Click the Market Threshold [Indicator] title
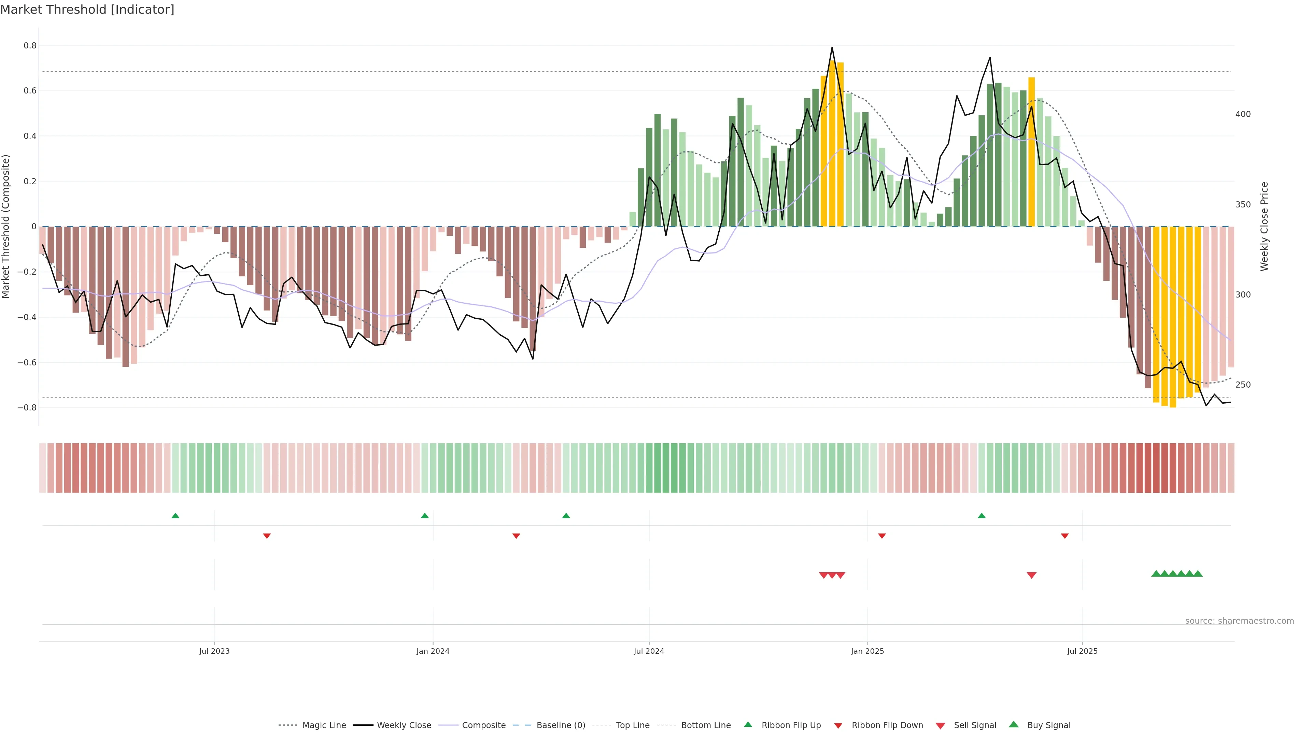 pyautogui.click(x=87, y=10)
